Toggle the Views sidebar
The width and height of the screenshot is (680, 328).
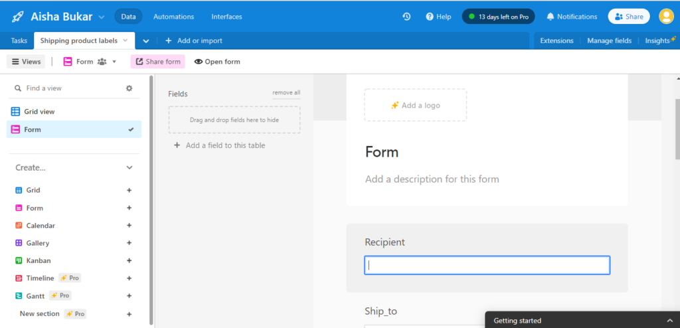click(26, 62)
